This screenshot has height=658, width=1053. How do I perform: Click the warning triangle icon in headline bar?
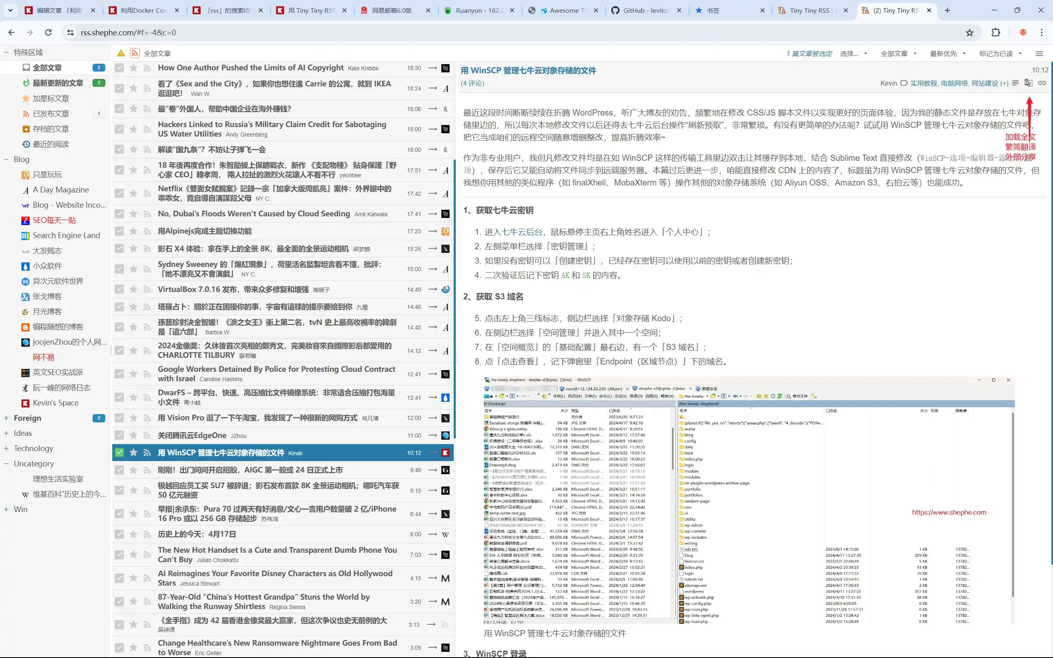point(121,53)
